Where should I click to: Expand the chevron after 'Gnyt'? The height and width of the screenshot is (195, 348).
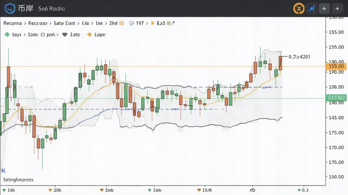(24, 35)
